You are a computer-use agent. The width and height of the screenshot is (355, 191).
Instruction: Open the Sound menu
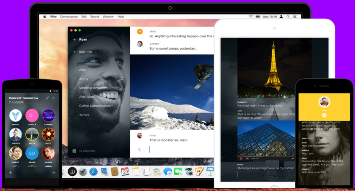click(x=95, y=17)
